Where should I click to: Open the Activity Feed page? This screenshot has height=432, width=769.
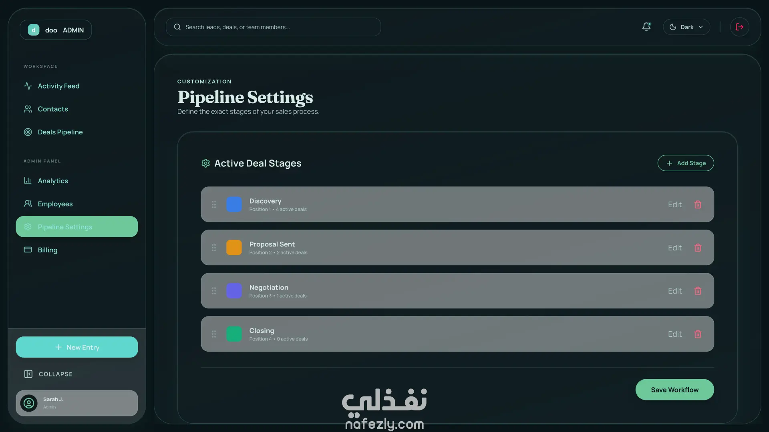(x=58, y=86)
